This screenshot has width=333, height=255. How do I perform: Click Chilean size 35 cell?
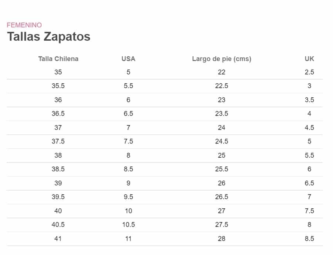click(58, 72)
